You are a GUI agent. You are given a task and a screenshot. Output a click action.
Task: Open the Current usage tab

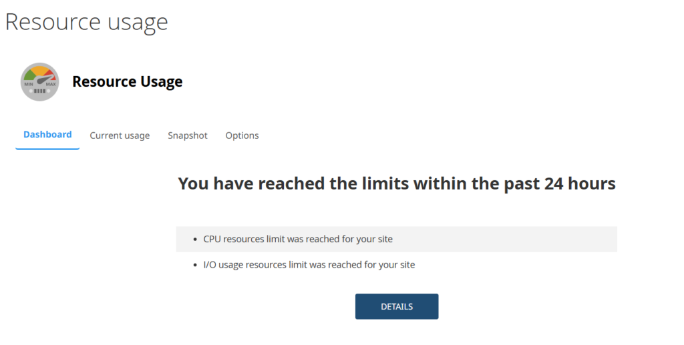point(120,135)
